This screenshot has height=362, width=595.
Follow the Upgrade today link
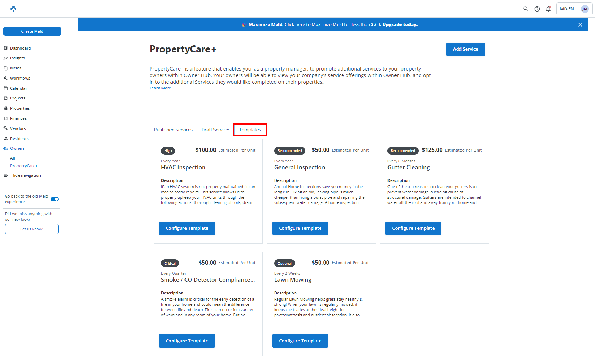click(400, 24)
